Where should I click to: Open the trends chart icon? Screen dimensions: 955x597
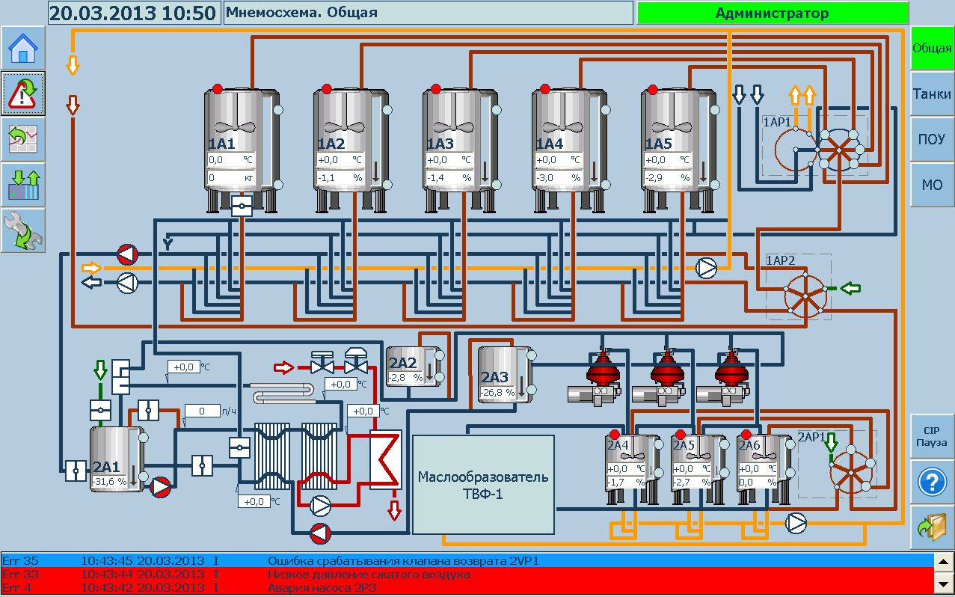22,139
